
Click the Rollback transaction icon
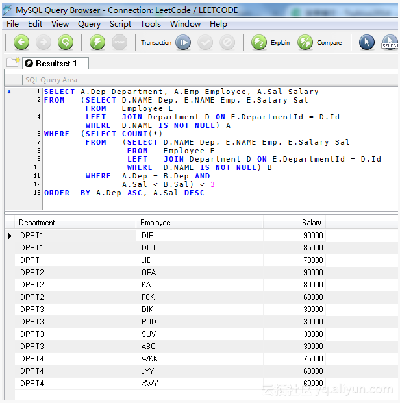coord(227,42)
